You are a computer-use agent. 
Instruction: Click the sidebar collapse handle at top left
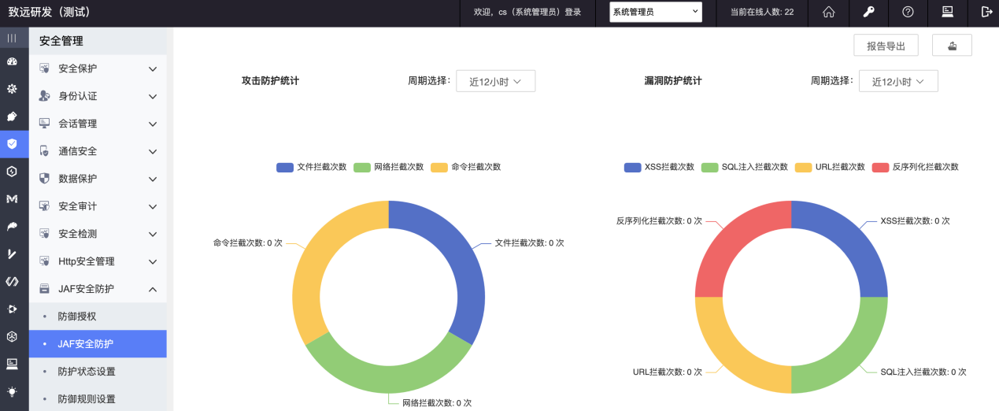pos(12,38)
